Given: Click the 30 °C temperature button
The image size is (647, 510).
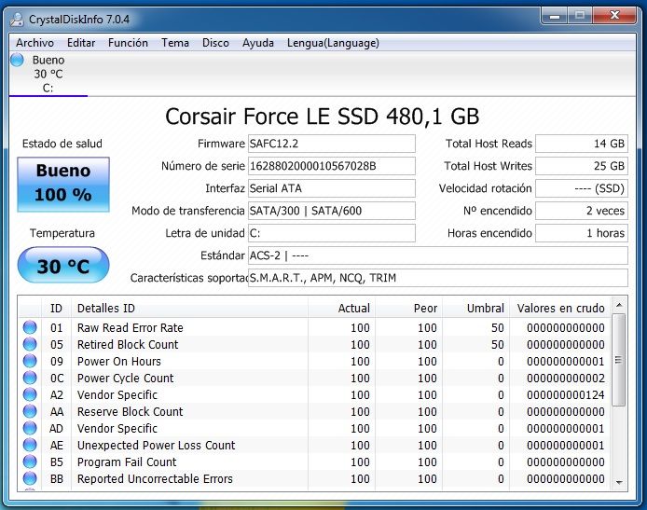Looking at the screenshot, I should pos(63,267).
